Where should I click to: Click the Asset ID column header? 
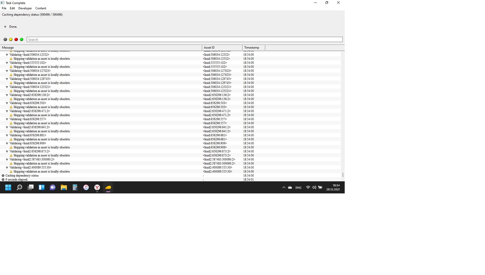coord(222,47)
